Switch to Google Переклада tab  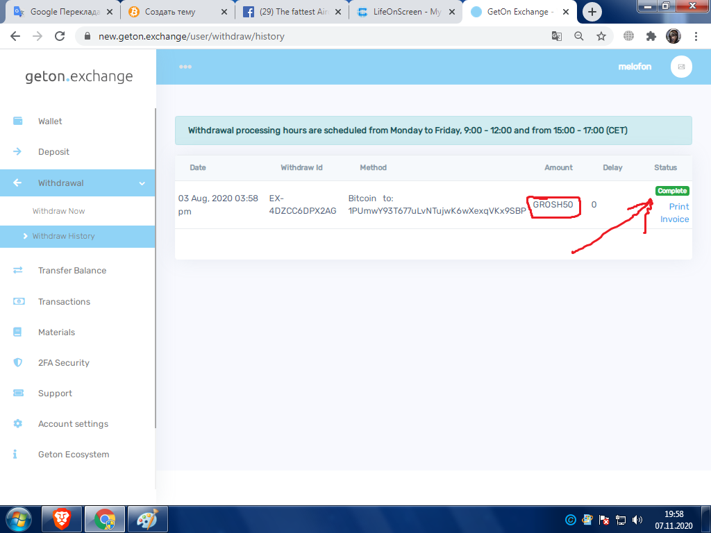point(63,12)
